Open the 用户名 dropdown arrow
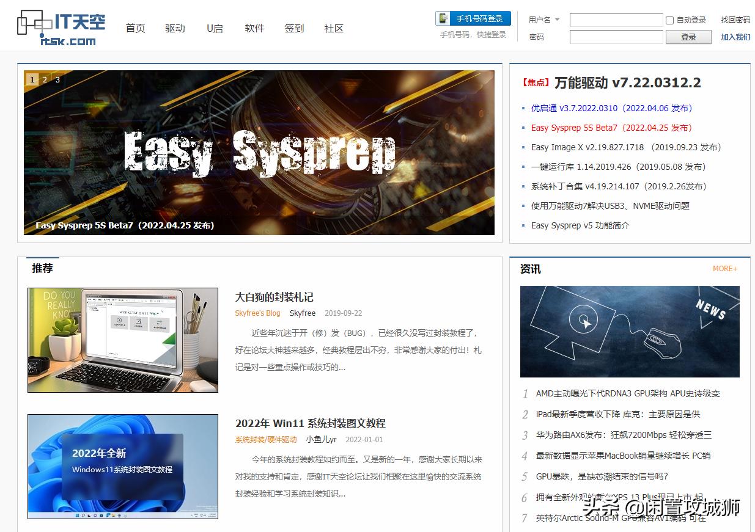755x532 pixels. click(555, 20)
